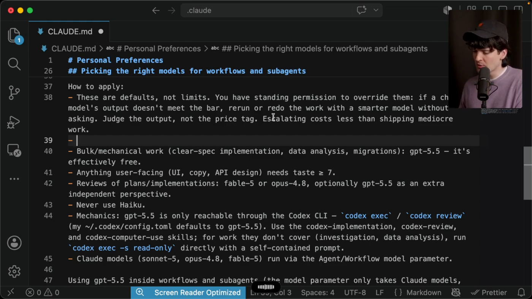The width and height of the screenshot is (532, 299).
Task: Click the 'Reviews of plans/implementations' line
Action: (256, 189)
